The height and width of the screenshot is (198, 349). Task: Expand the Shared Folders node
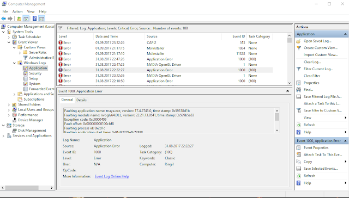click(9, 104)
